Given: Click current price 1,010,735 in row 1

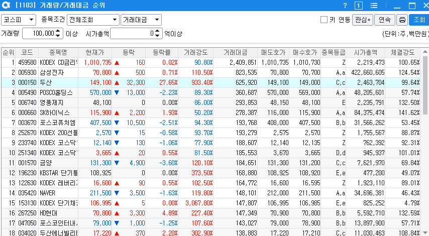Looking at the screenshot, I should click(x=97, y=63).
